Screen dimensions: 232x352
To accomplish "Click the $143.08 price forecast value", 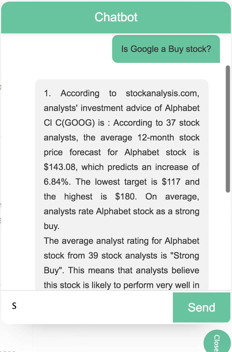I will pyautogui.click(x=60, y=167).
